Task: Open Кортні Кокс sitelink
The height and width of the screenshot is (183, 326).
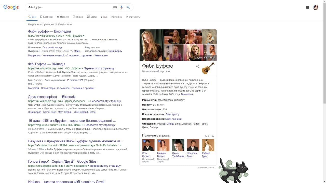Action: (49, 112)
